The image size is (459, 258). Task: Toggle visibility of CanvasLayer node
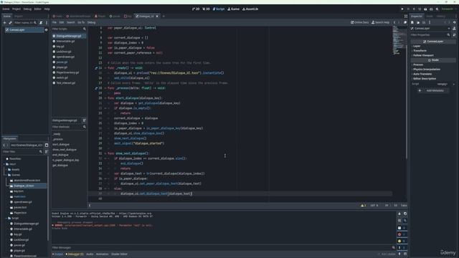pyautogui.click(x=46, y=30)
